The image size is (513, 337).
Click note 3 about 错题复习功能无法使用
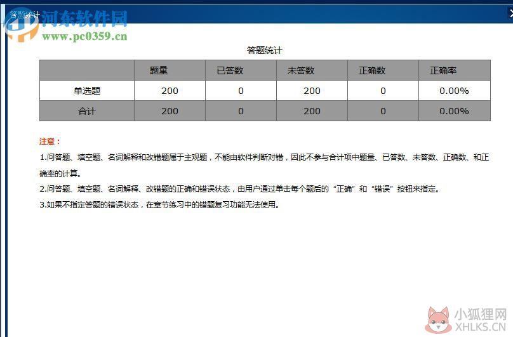click(159, 205)
